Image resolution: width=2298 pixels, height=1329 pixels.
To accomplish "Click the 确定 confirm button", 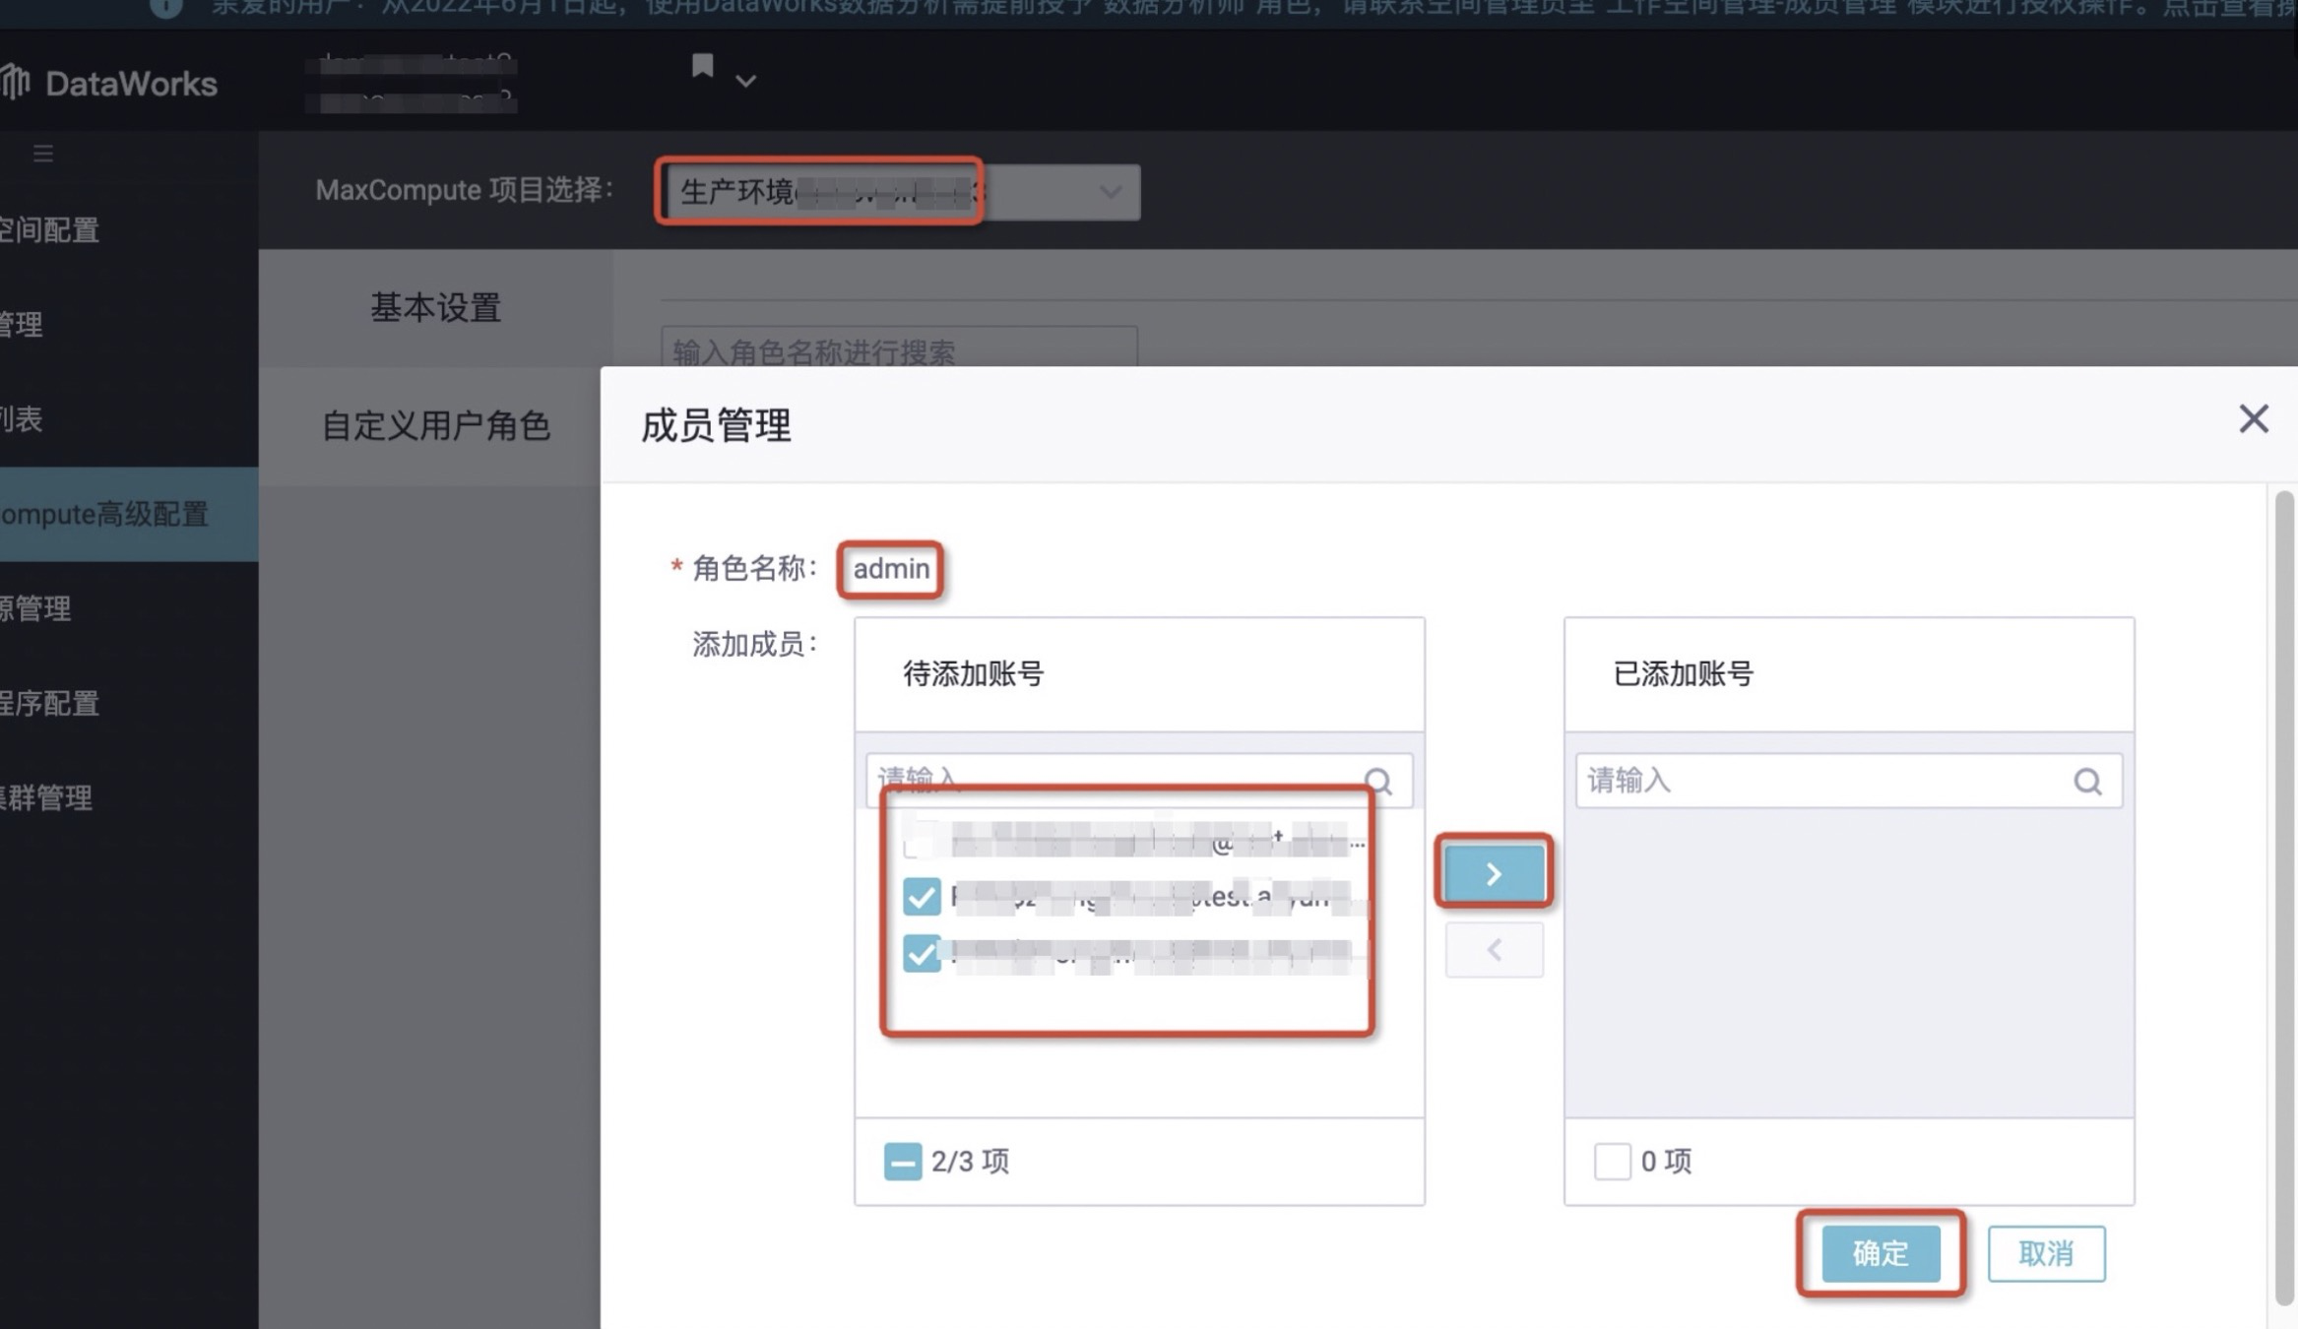I will (1881, 1253).
